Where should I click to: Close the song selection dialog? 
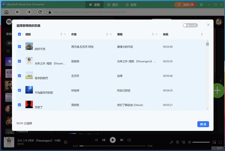[x=208, y=25]
